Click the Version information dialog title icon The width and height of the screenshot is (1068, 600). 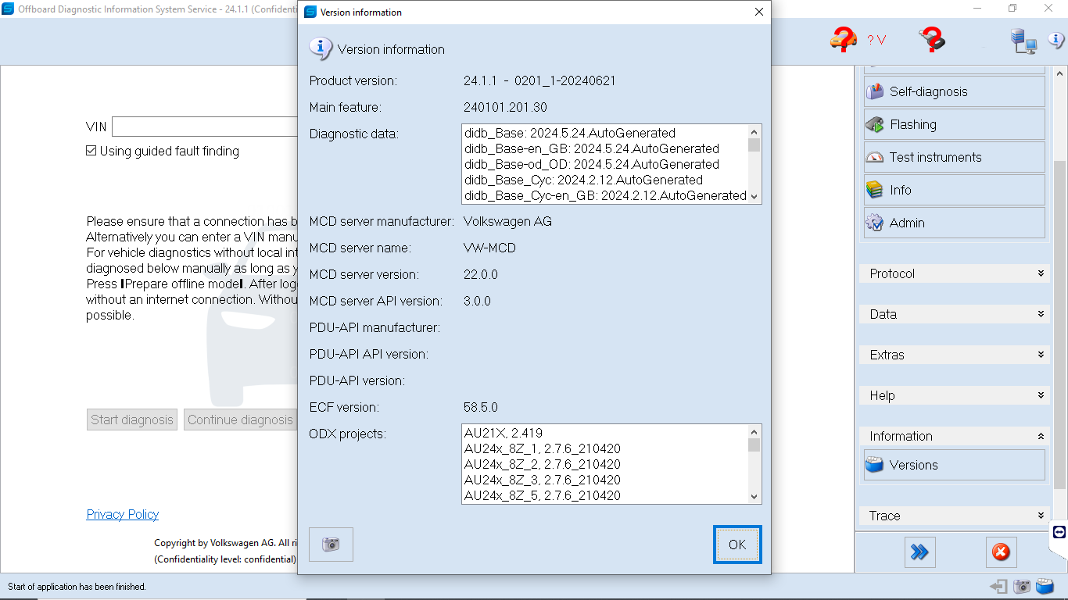pos(310,12)
